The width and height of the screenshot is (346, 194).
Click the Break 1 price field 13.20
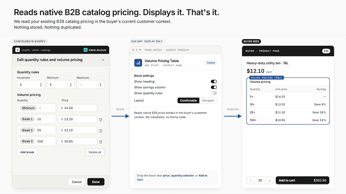[78, 119]
